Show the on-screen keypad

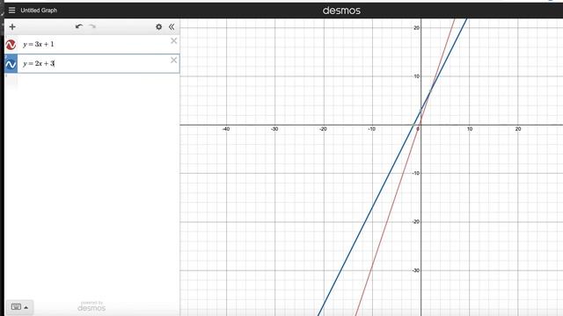(19, 307)
